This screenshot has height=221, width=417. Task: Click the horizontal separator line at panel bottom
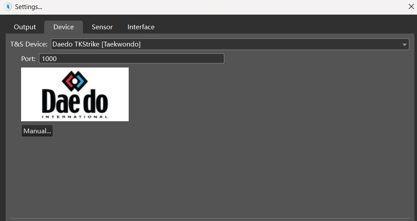tap(210, 218)
